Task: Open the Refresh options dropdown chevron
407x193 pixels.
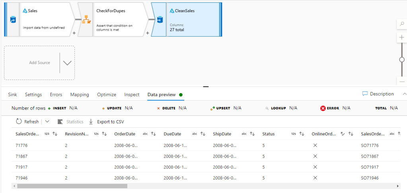Action: tap(47, 121)
